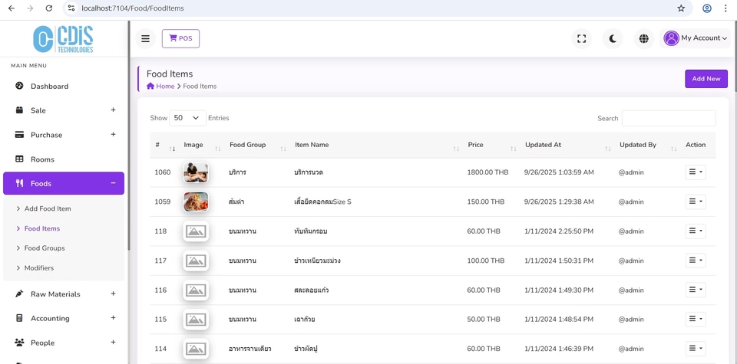Viewport: 737px width, 364px height.
Task: Bookmark this page with star icon
Action: [x=680, y=8]
